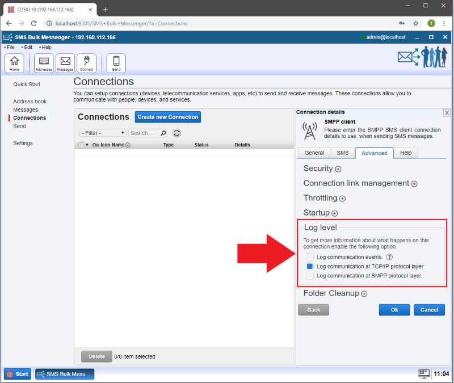Enable Log communication at SMPP protocol layer
Image resolution: width=454 pixels, height=383 pixels.
[310, 276]
